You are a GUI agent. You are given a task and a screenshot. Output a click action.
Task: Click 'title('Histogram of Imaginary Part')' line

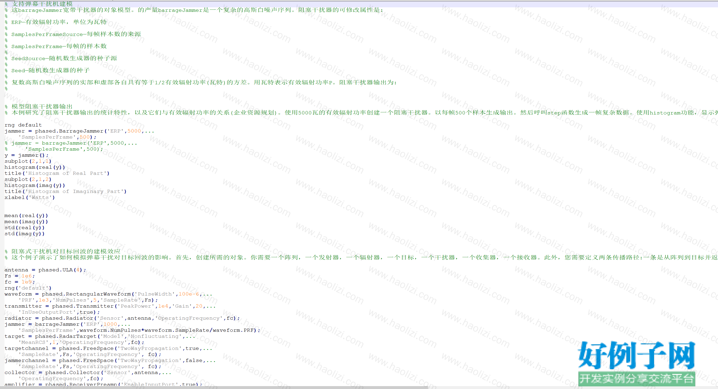(x=65, y=191)
